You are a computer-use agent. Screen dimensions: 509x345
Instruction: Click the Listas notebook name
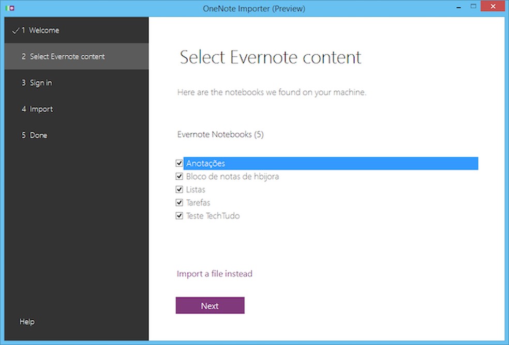click(196, 190)
